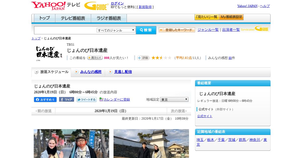Click the トップ breadcrumb link

[x=36, y=38]
